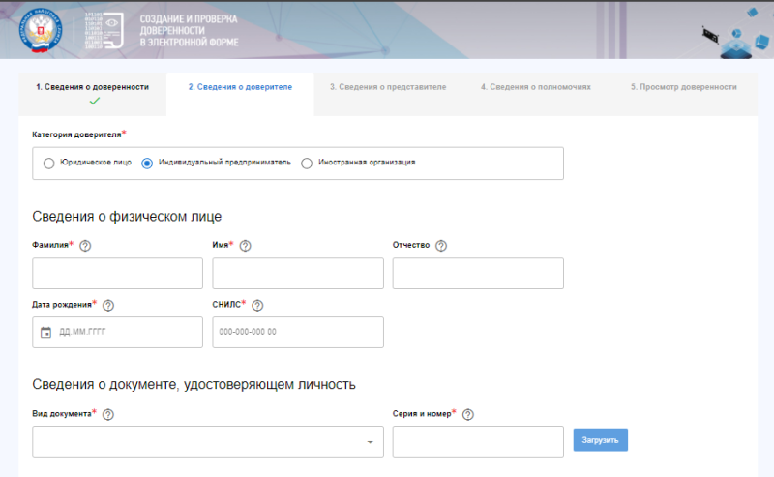The image size is (774, 477).
Task: Click the Загрузить button
Action: (x=600, y=440)
